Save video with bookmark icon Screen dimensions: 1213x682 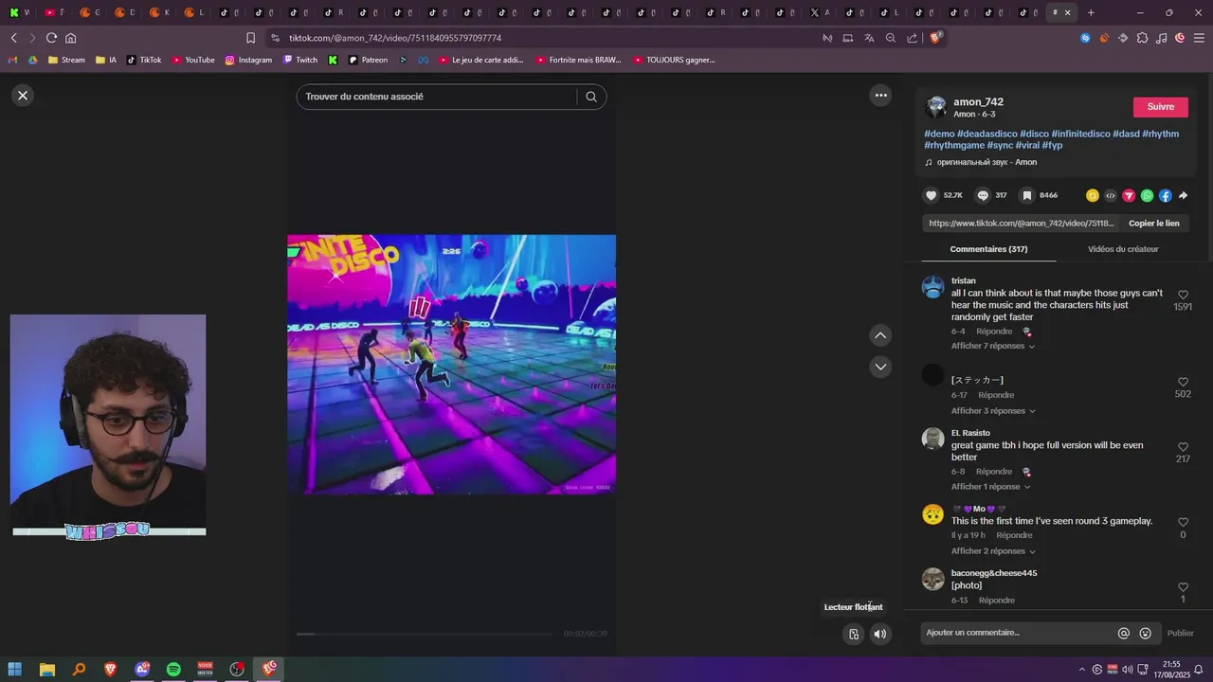[1026, 195]
